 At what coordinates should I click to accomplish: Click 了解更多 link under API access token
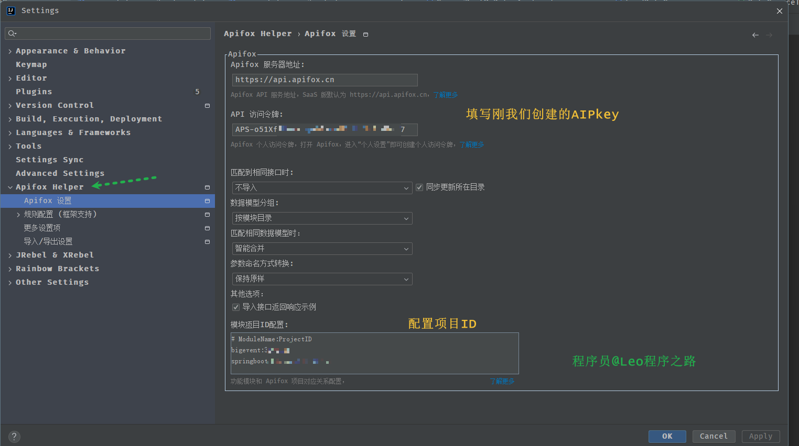pos(472,144)
